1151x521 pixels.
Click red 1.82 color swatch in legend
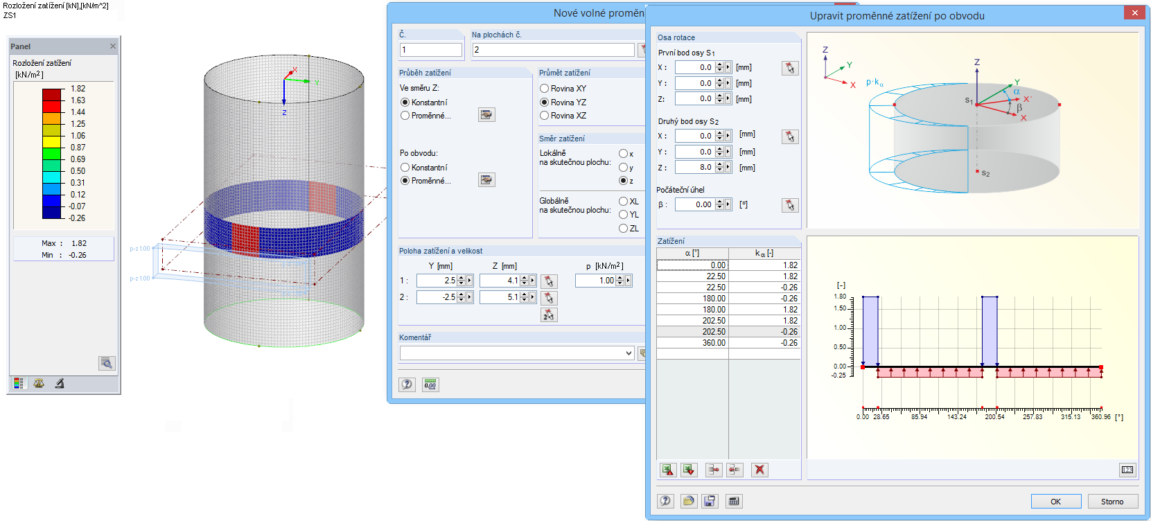click(x=53, y=95)
